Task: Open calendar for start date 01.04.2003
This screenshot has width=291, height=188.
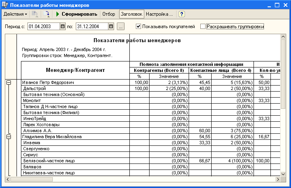Action: pos(63,27)
